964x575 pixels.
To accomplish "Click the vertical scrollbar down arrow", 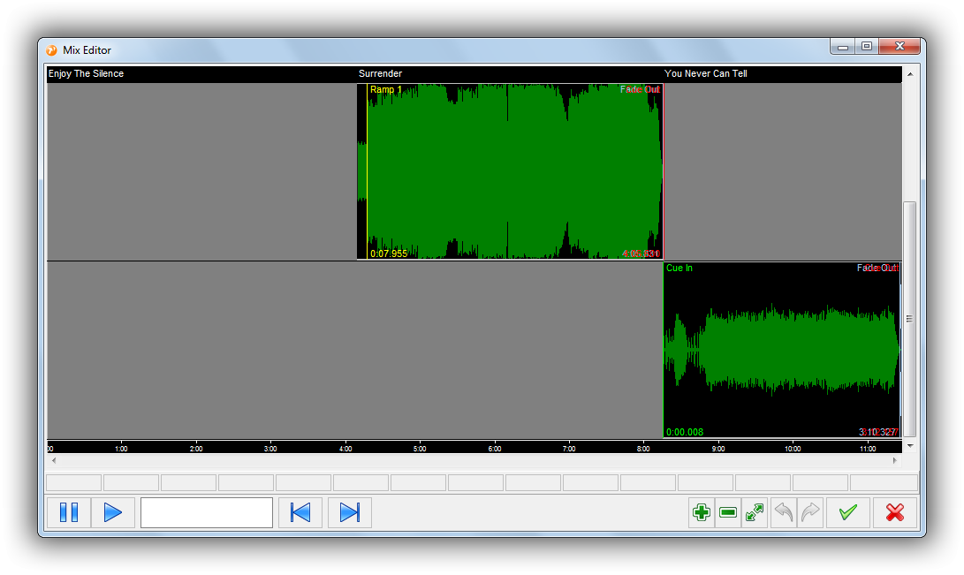I will [910, 446].
